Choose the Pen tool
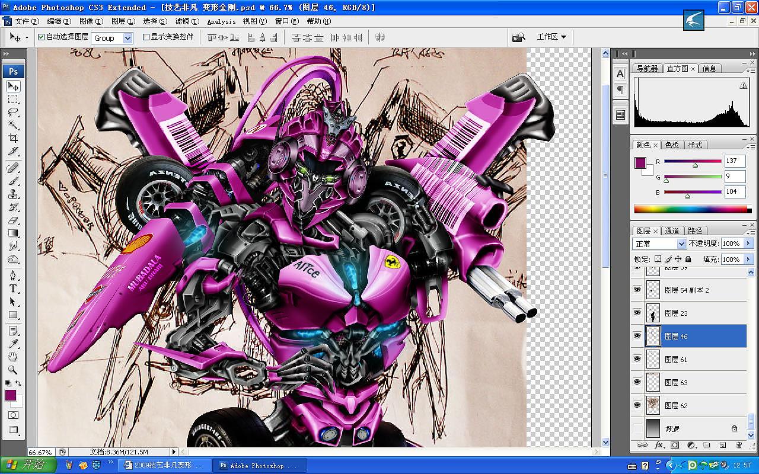The height and width of the screenshot is (474, 759). coord(13,276)
